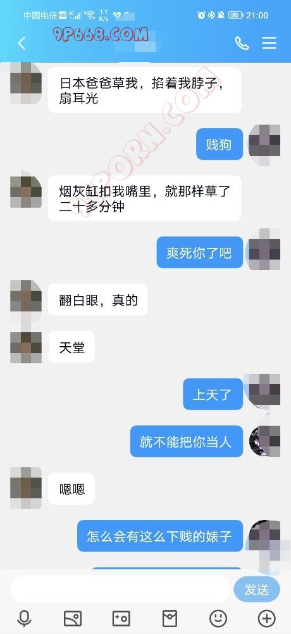This screenshot has height=634, width=291.
Task: Open the emoji smiley picker
Action: (218, 618)
